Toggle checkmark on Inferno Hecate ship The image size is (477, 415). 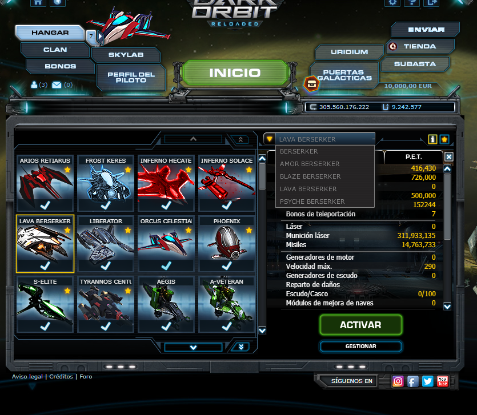166,206
